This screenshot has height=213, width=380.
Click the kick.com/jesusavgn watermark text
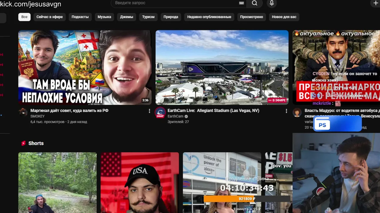31,4
